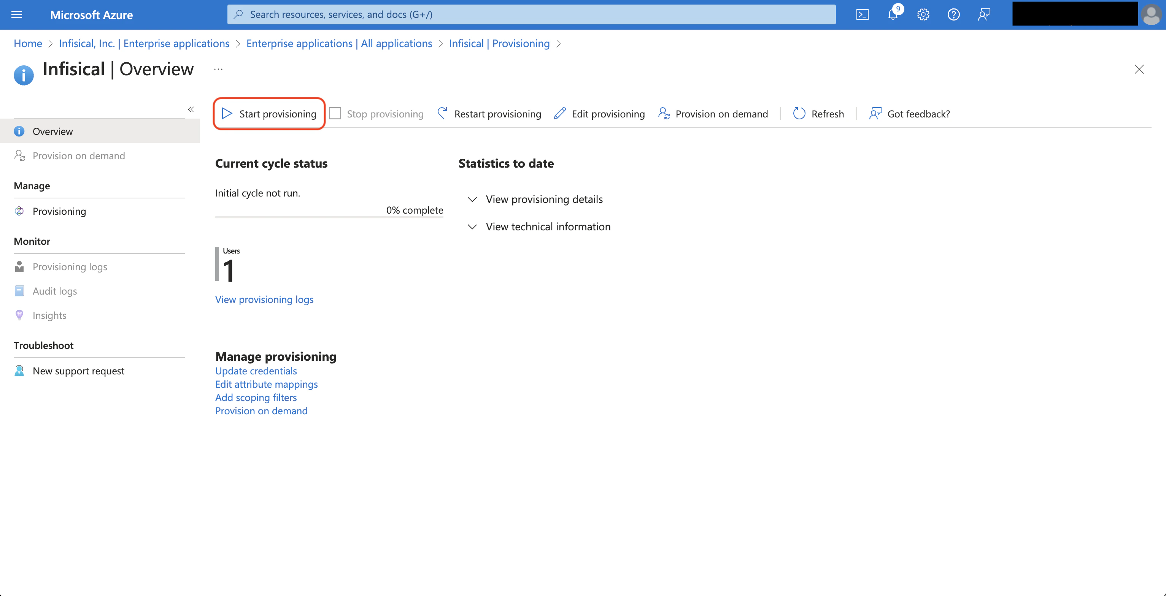Open Enterprise applications | All applications breadcrumb
Image resolution: width=1166 pixels, height=596 pixels.
339,43
